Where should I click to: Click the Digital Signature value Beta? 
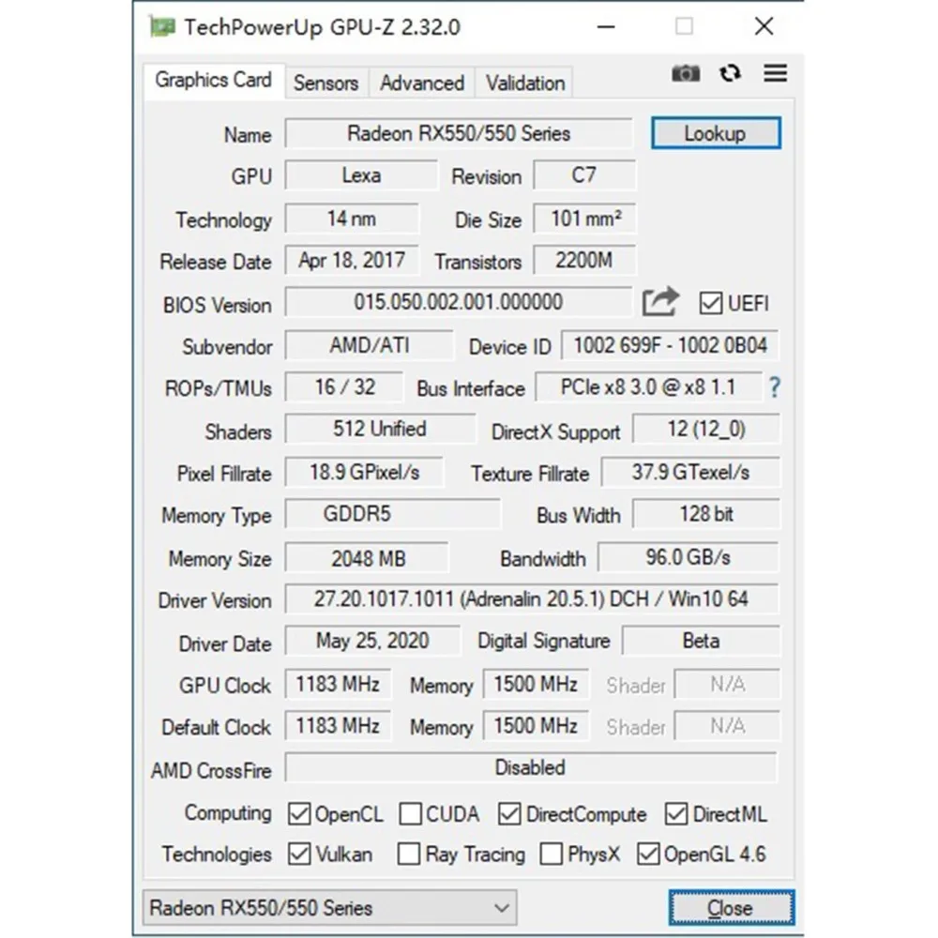[701, 641]
